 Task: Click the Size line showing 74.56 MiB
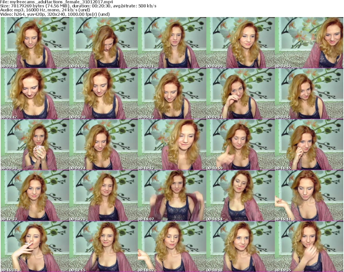pos(78,6)
